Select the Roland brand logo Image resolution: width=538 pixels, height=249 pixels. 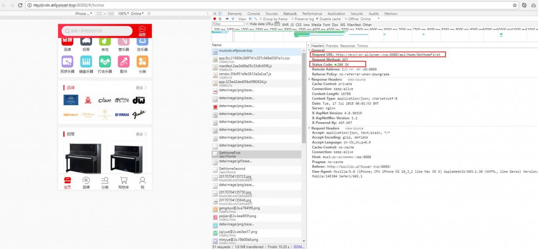click(x=71, y=114)
